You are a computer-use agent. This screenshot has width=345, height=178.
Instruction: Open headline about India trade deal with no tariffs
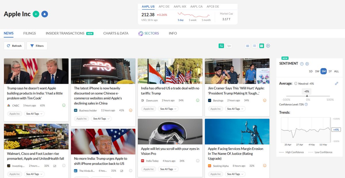[x=170, y=91]
